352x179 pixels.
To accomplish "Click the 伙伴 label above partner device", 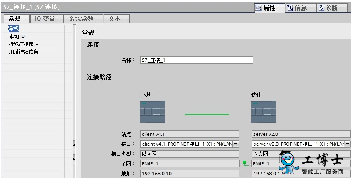I will 256,95.
